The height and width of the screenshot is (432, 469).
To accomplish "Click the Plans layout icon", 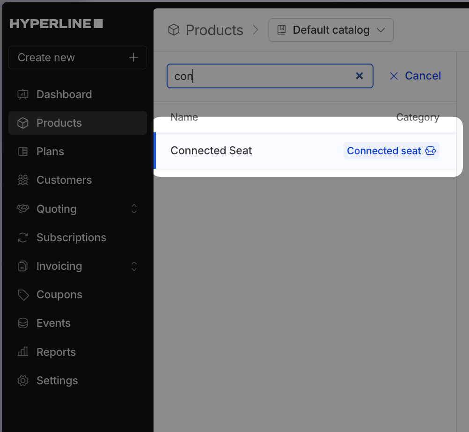I will pyautogui.click(x=23, y=151).
